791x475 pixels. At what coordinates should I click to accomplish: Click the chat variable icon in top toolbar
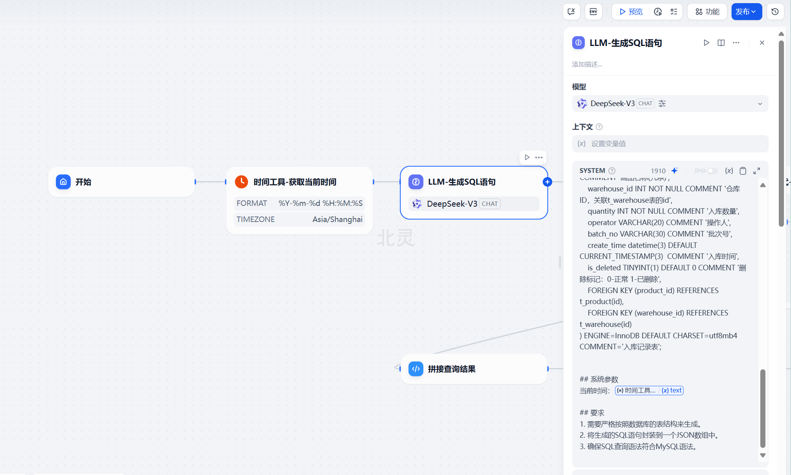tap(571, 12)
